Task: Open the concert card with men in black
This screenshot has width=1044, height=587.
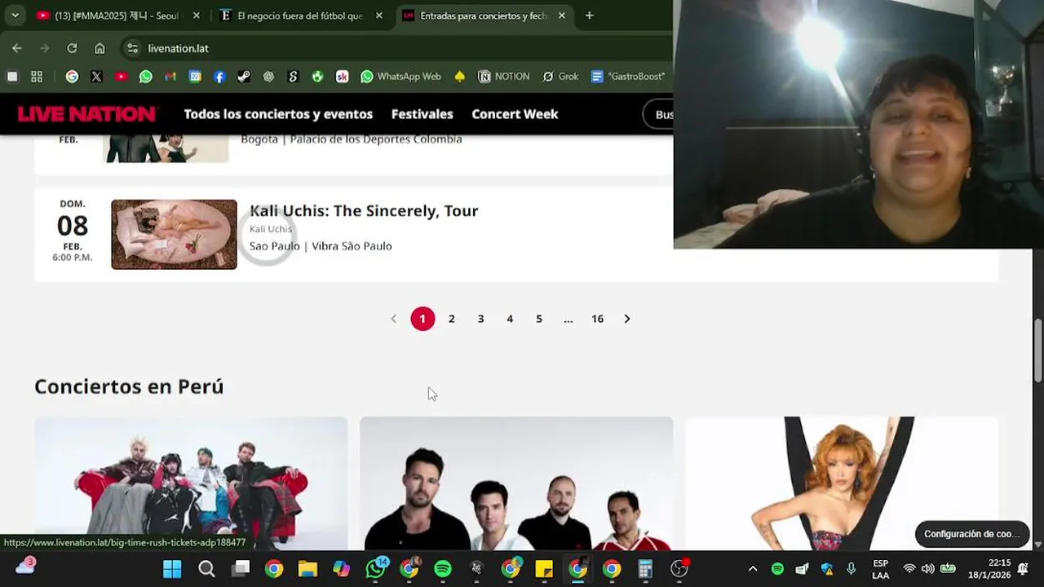Action: 516,483
